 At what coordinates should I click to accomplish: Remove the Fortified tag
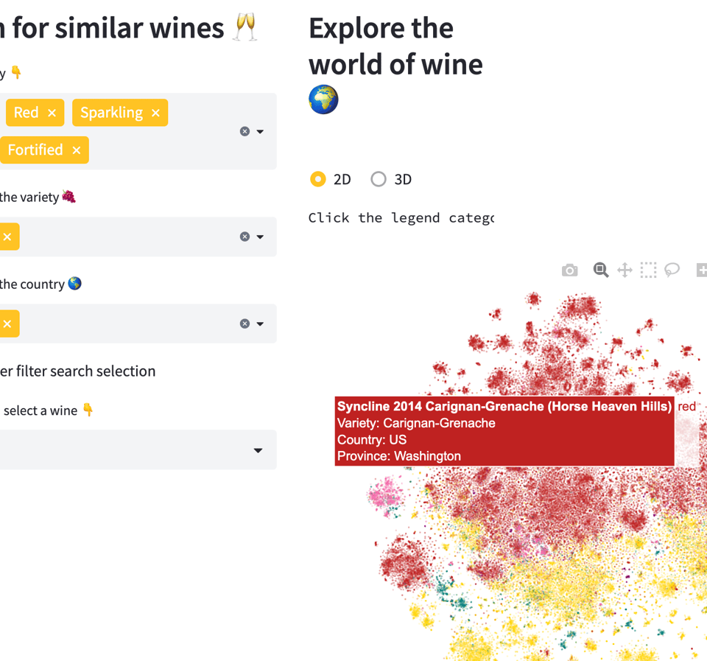(x=77, y=150)
